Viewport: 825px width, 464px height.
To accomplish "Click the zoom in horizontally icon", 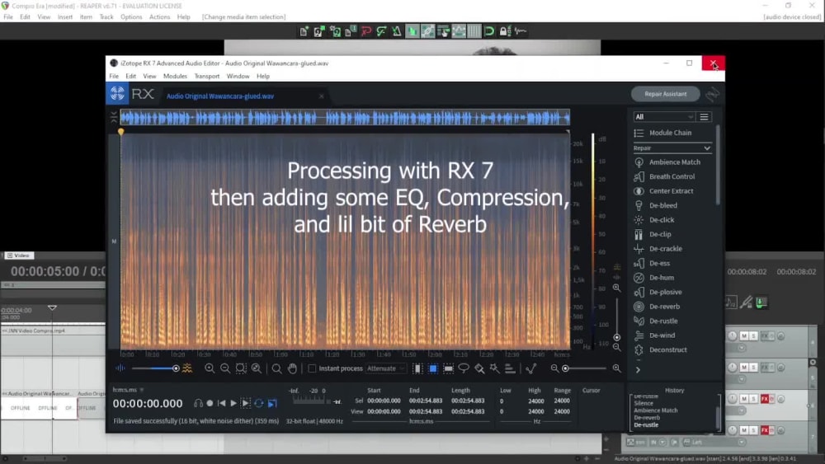I will (210, 368).
